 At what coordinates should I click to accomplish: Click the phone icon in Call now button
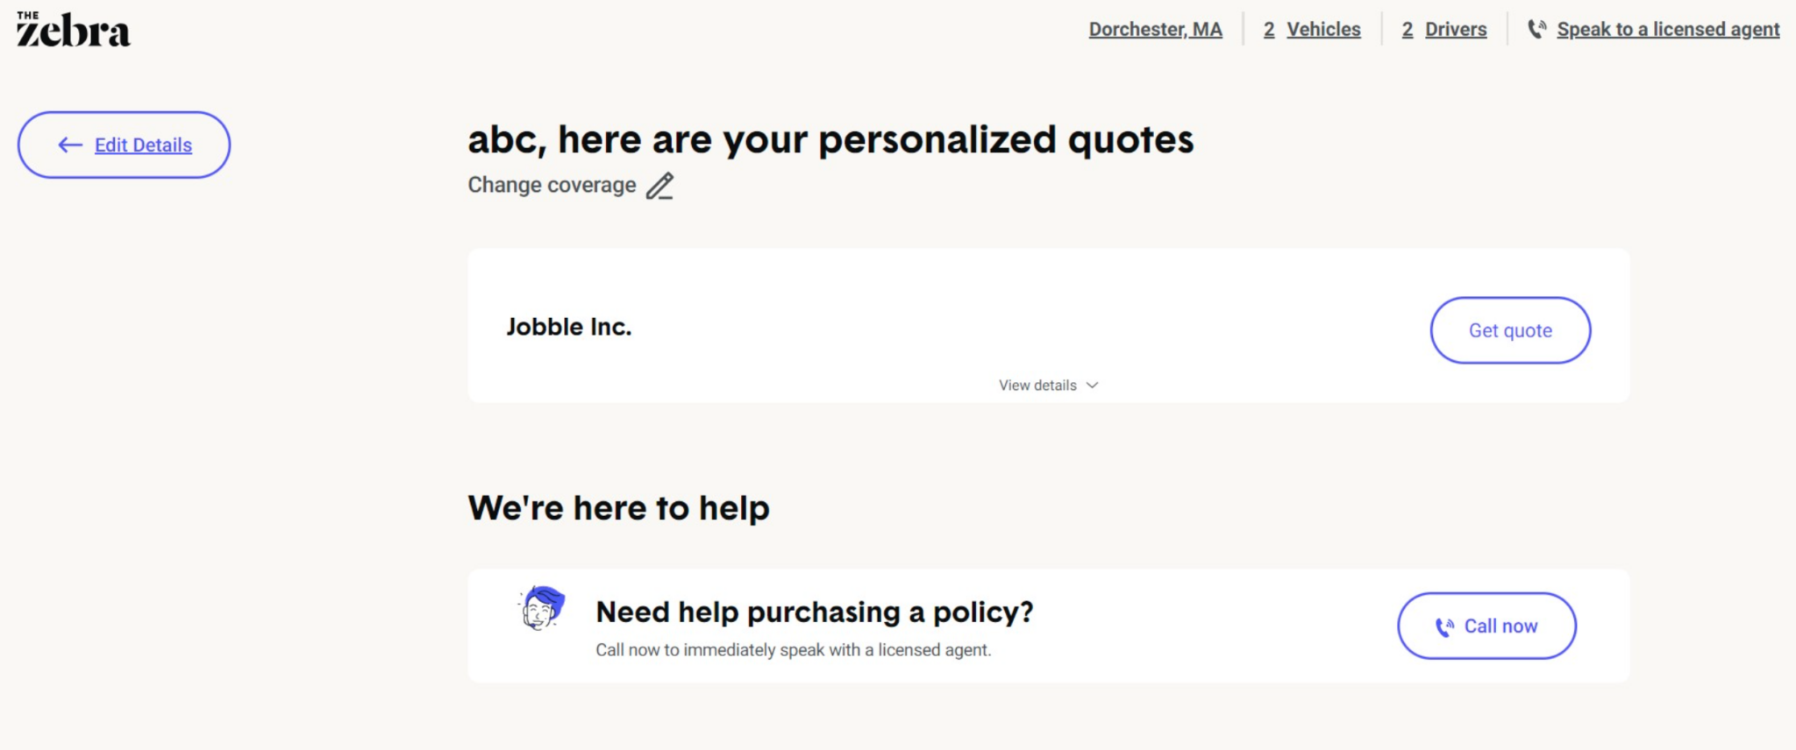click(x=1443, y=626)
